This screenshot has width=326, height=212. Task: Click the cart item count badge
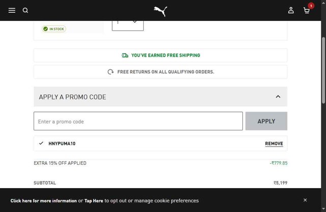[311, 6]
